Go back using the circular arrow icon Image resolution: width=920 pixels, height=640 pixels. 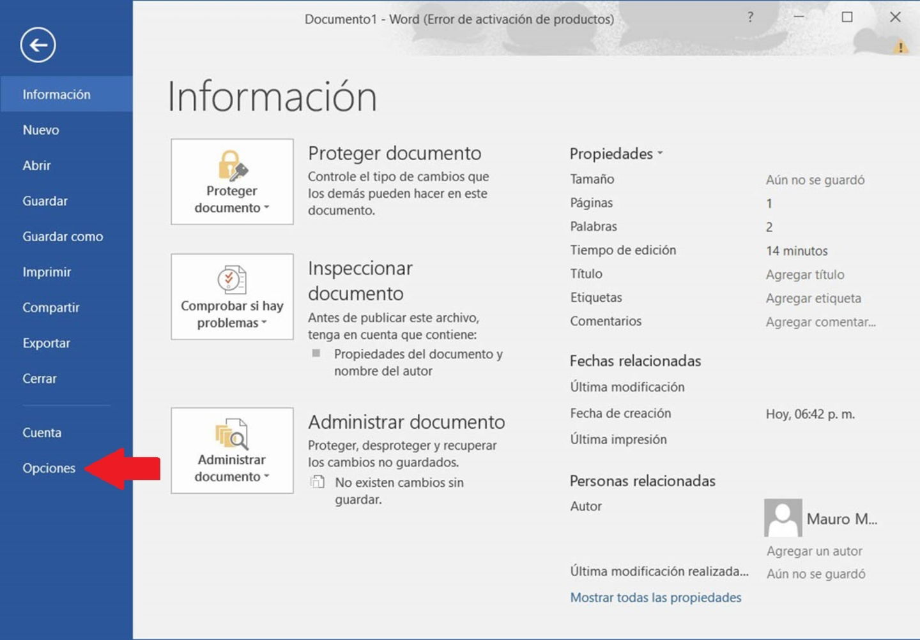38,45
